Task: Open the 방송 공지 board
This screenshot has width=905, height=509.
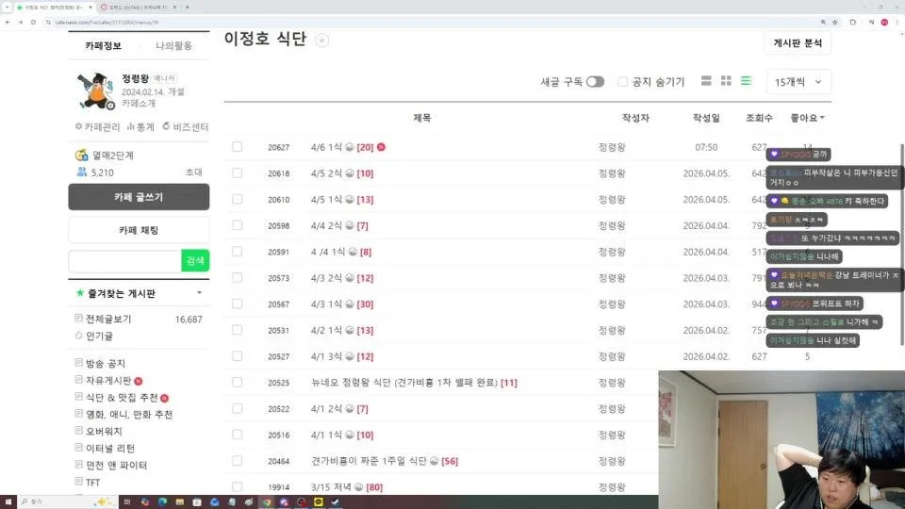Action: (x=106, y=363)
